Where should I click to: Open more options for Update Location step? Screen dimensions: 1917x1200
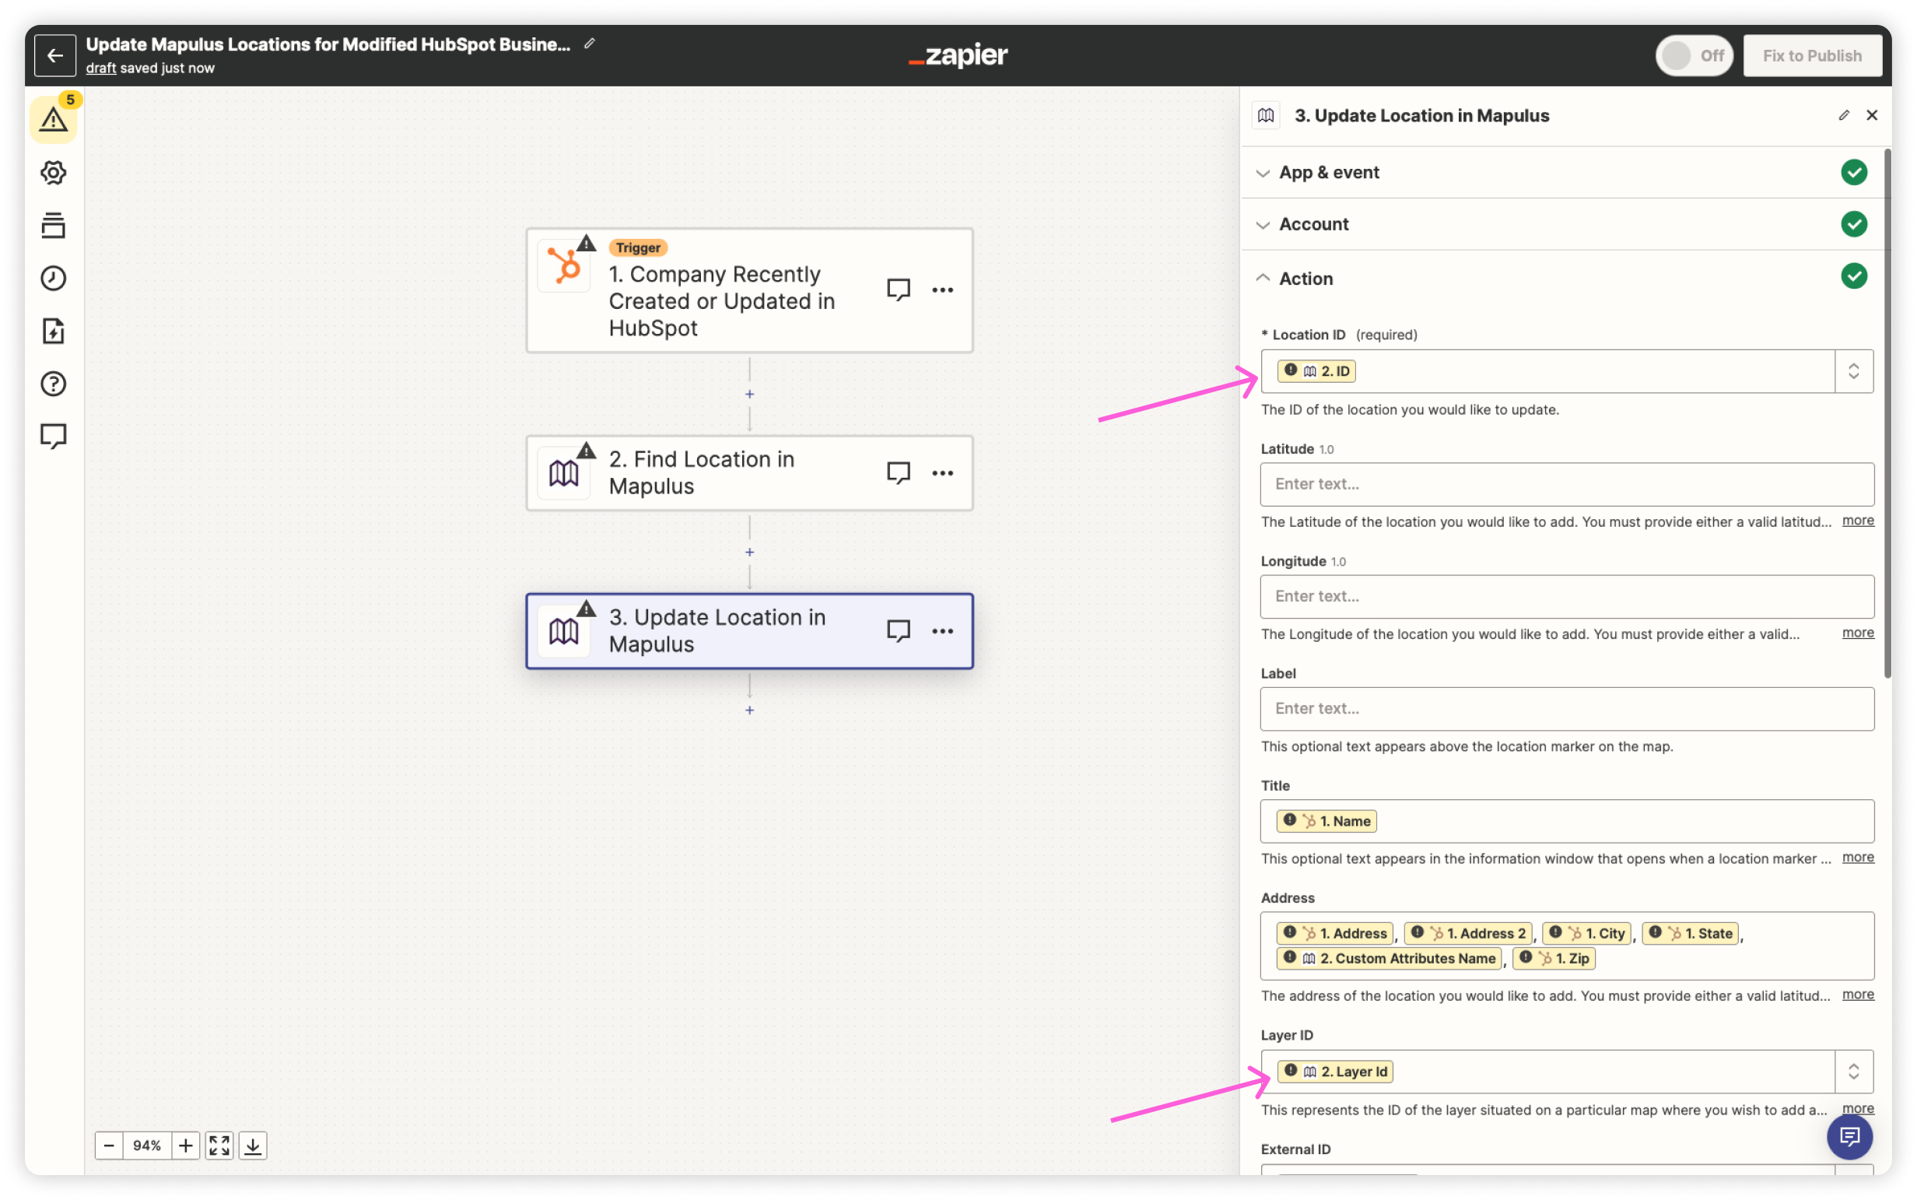(x=942, y=631)
